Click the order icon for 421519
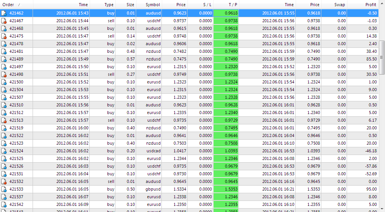 [4, 128]
